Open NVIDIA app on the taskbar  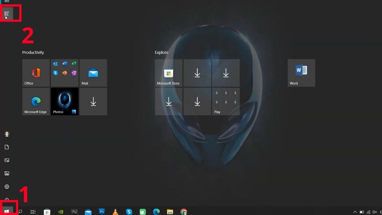(x=61, y=211)
